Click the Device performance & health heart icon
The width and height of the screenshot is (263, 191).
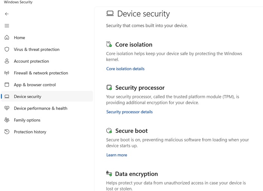7,108
